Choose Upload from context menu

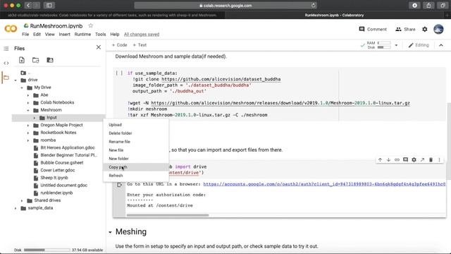tap(136, 125)
